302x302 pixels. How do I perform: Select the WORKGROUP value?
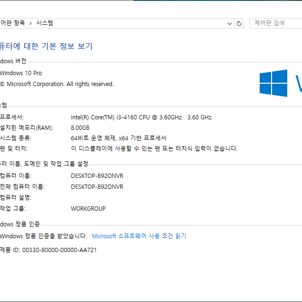point(88,209)
